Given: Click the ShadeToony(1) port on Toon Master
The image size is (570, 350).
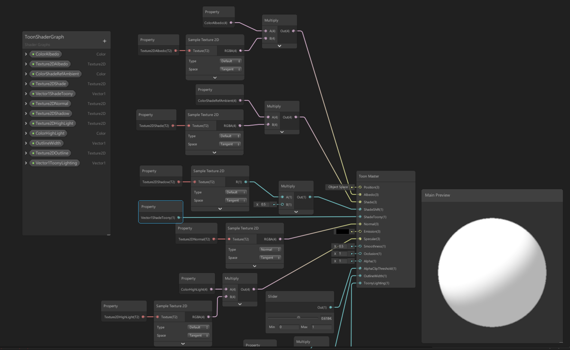Looking at the screenshot, I should (360, 217).
